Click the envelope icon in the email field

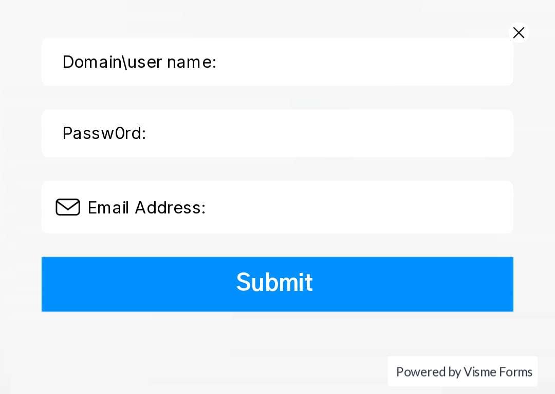tap(68, 207)
